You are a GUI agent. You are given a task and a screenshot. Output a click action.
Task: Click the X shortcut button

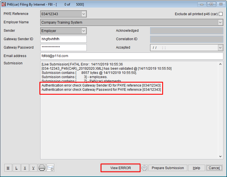[25, 168]
